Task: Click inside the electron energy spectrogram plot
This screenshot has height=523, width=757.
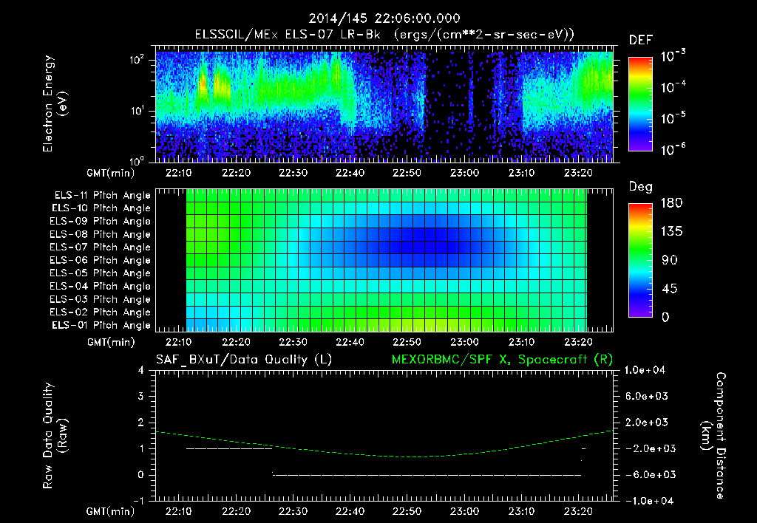Action: pos(384,104)
